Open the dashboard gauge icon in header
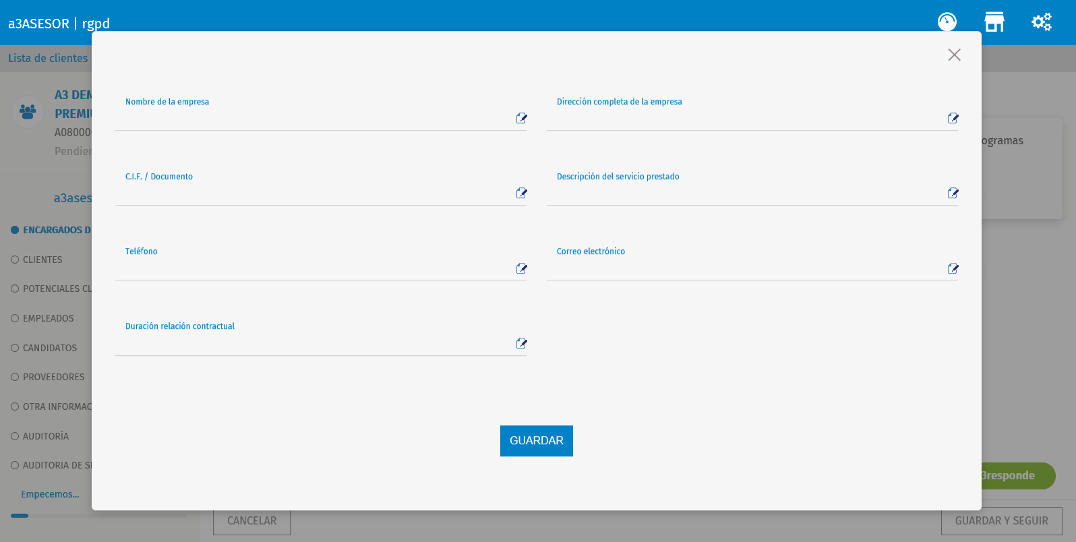The image size is (1076, 542). tap(947, 22)
